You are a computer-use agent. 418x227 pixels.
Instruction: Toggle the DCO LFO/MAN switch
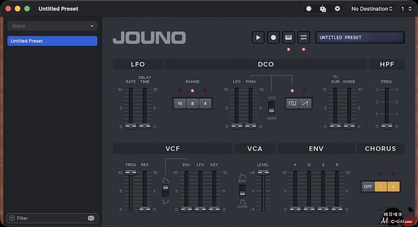[x=272, y=108]
